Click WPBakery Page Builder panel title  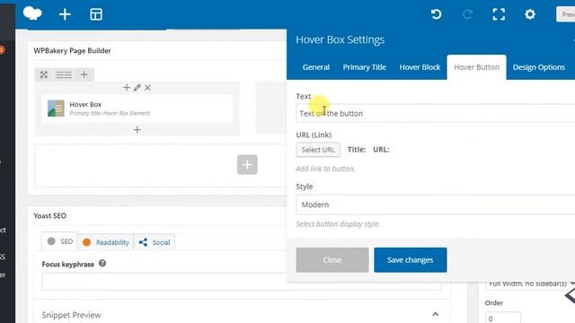tap(72, 50)
